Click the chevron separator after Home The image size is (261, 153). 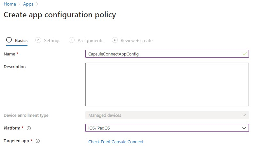click(20, 4)
